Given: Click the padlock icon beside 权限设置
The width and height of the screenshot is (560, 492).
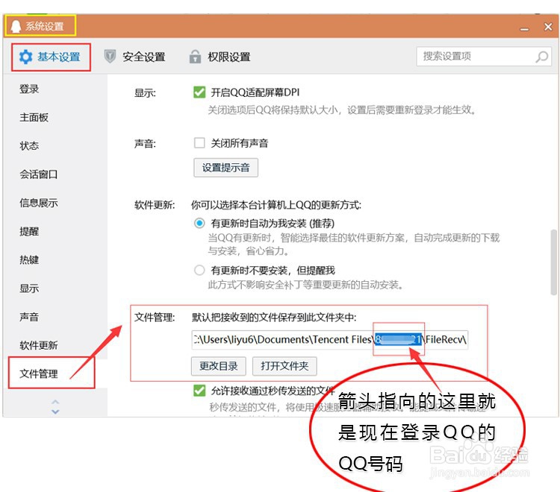Looking at the screenshot, I should pos(195,57).
